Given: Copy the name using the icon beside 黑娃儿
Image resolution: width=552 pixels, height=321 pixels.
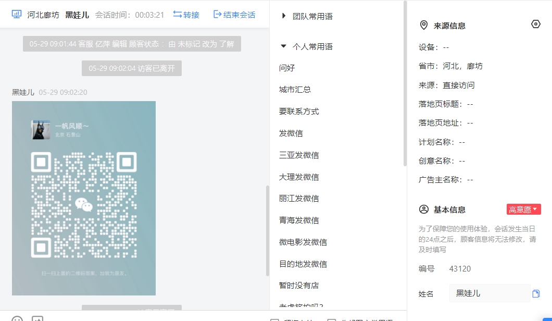Looking at the screenshot, I should pos(536,293).
